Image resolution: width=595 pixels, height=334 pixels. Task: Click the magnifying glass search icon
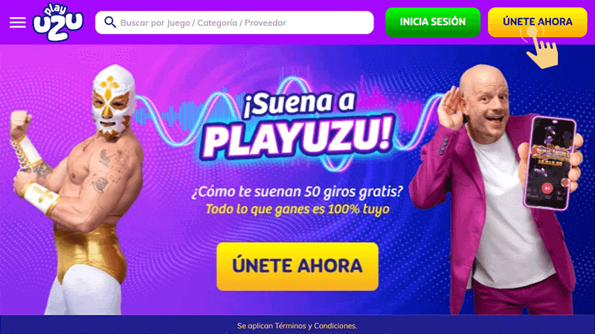(x=110, y=22)
